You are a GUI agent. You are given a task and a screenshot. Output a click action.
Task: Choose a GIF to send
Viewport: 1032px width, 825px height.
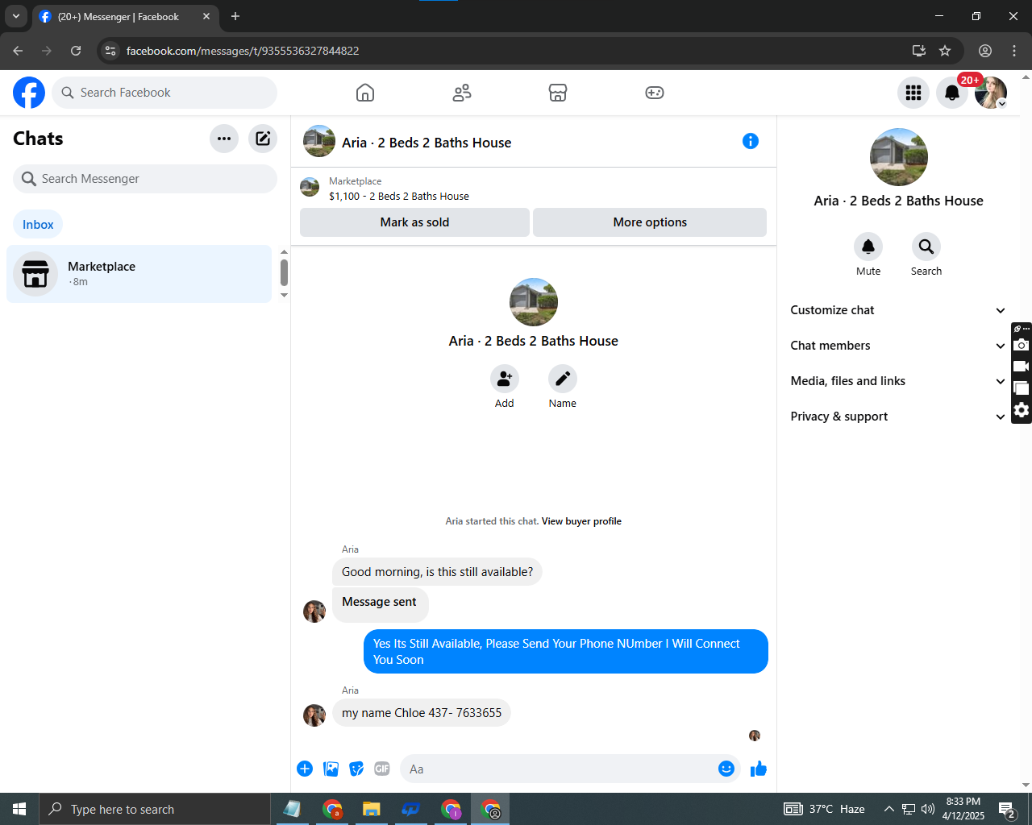click(382, 769)
